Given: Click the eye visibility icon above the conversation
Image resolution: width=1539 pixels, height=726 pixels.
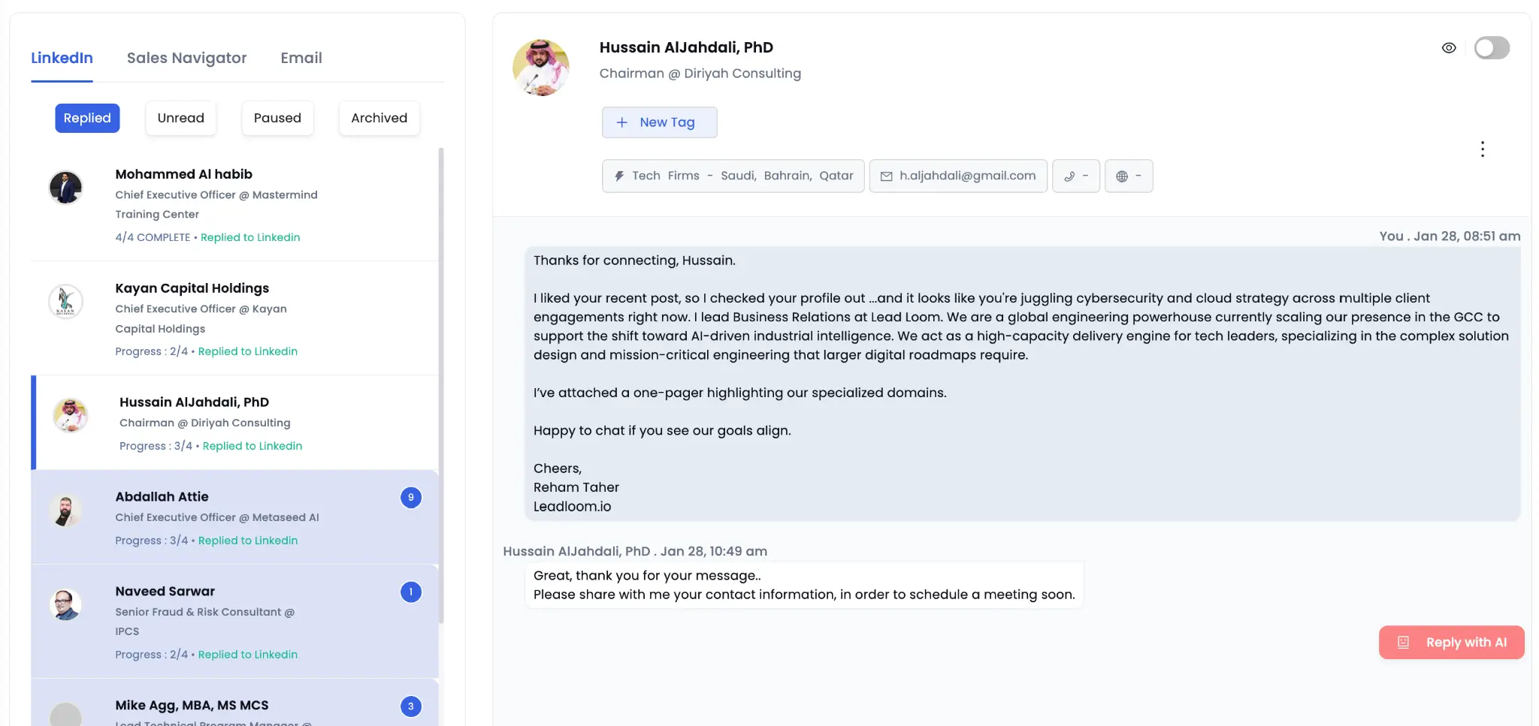Looking at the screenshot, I should click(1449, 47).
